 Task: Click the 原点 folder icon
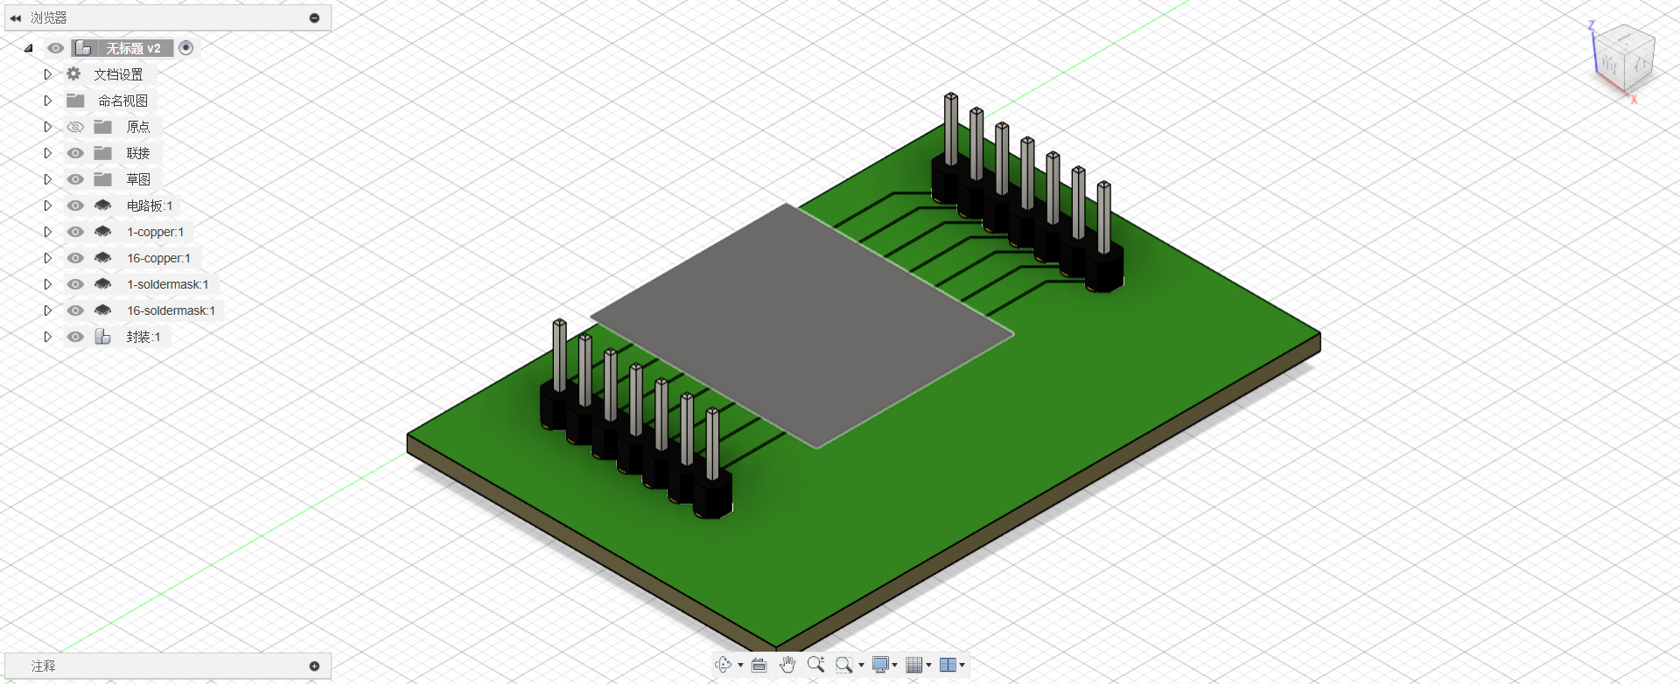tap(103, 127)
